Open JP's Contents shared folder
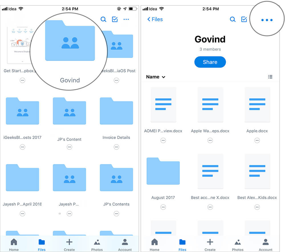285x252 pixels. [x=116, y=178]
